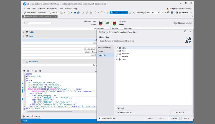Screen dimensions: 215x124
Task: Click the Save Command Line button
Action: (x=108, y=118)
